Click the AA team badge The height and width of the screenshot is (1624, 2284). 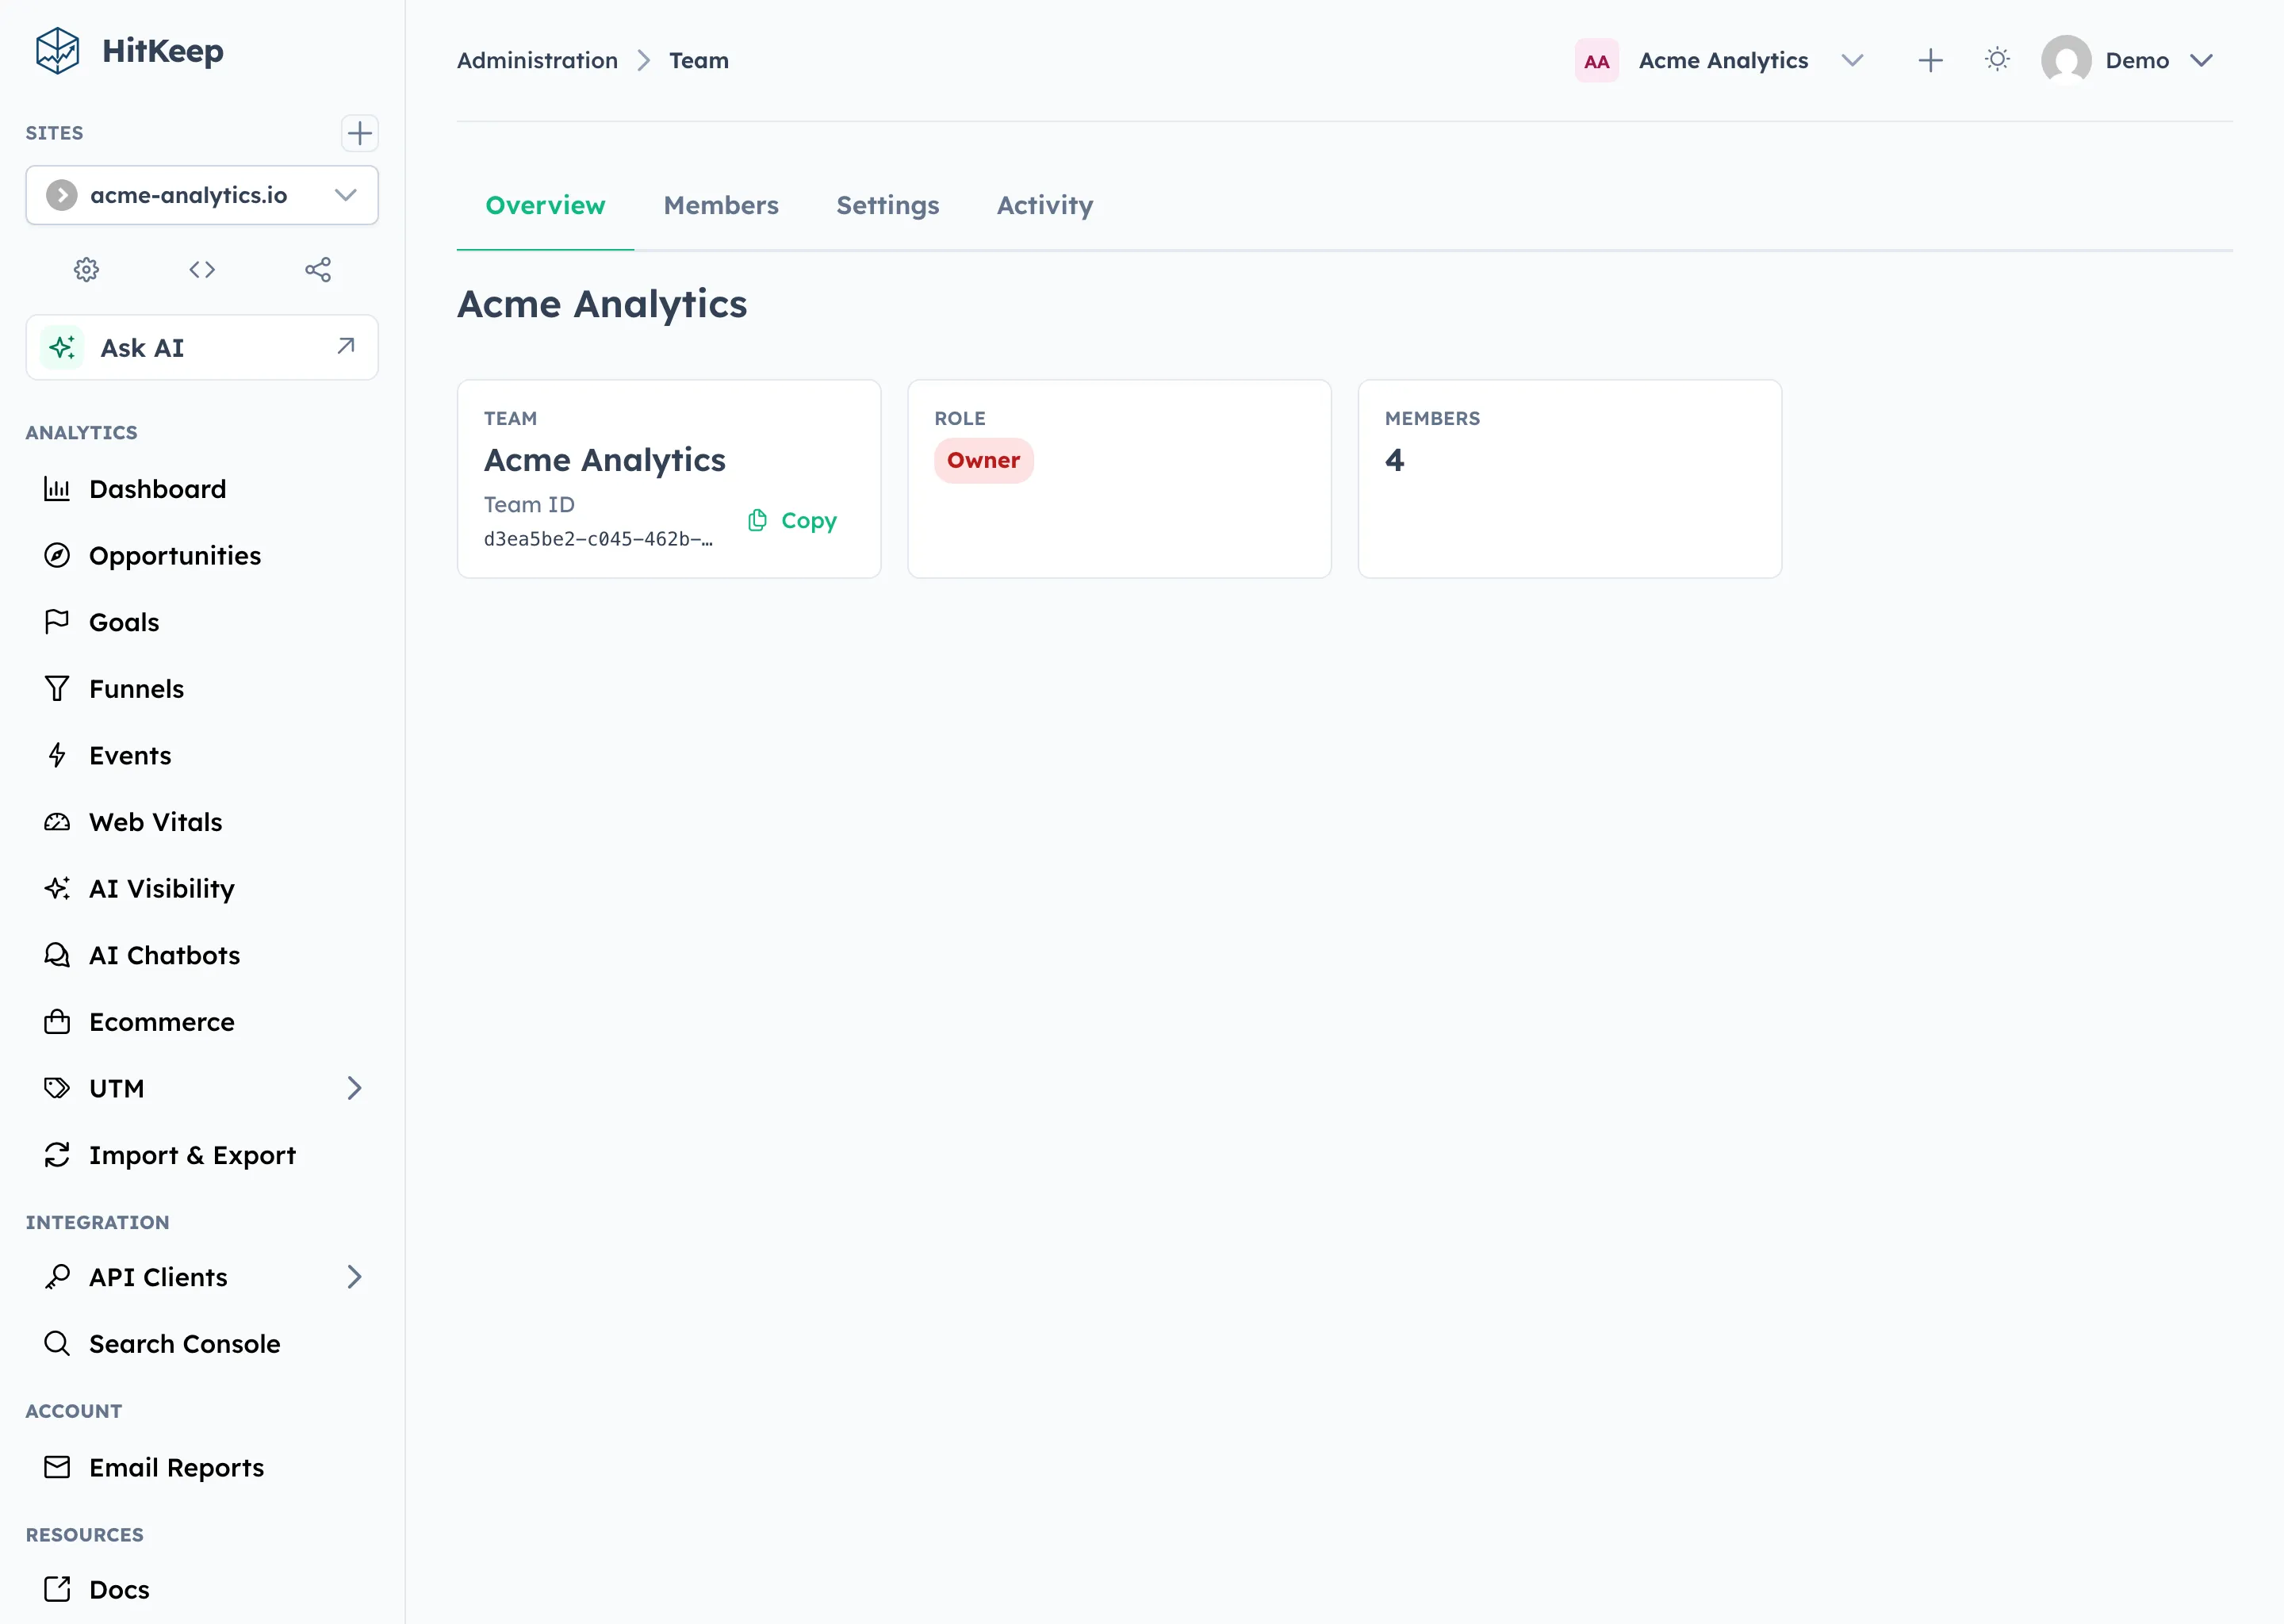coord(1596,61)
